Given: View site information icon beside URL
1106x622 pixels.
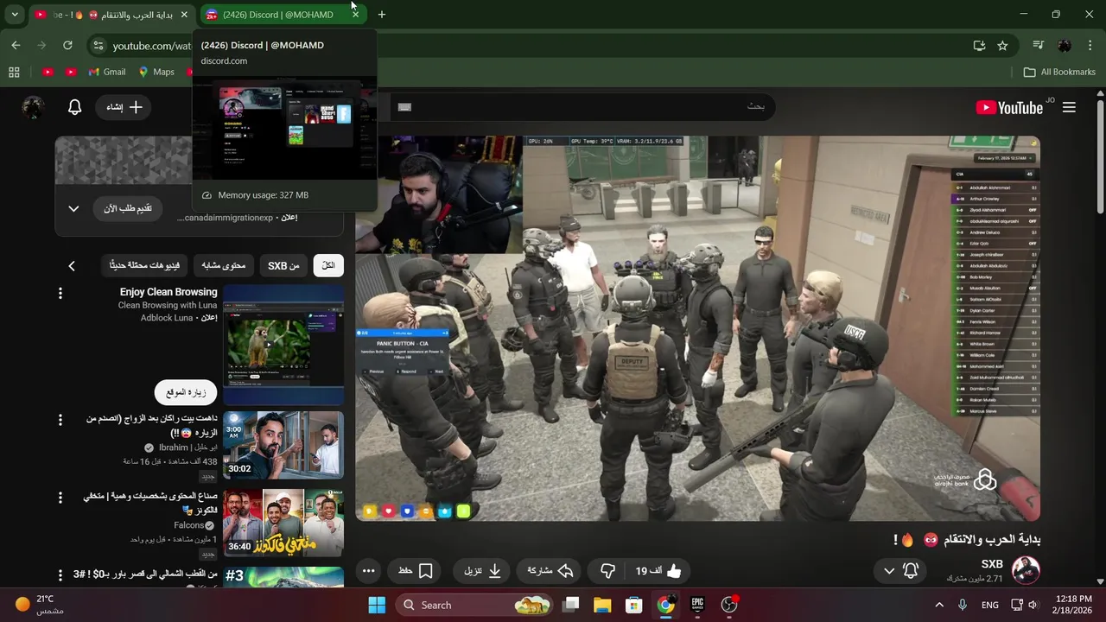Looking at the screenshot, I should pyautogui.click(x=98, y=46).
